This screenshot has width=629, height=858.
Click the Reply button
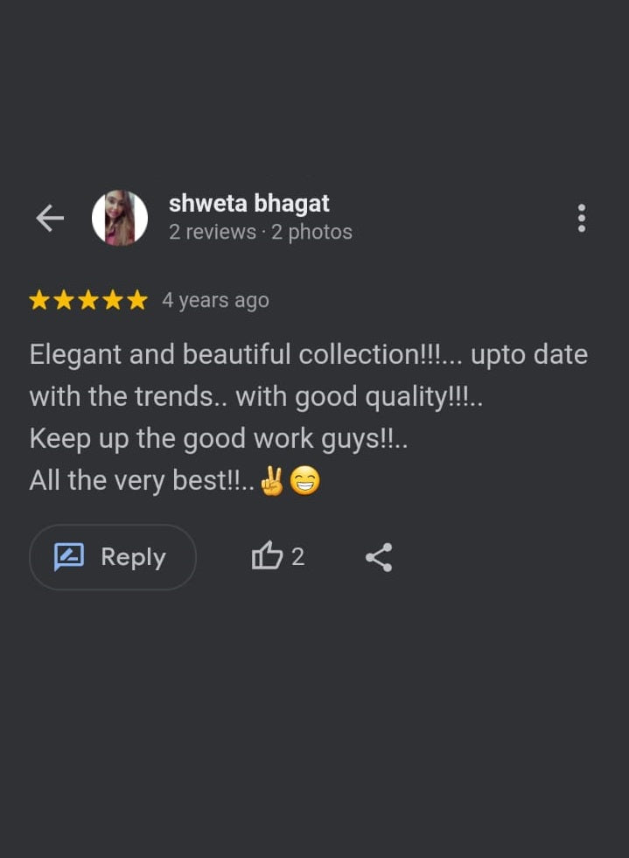coord(113,557)
